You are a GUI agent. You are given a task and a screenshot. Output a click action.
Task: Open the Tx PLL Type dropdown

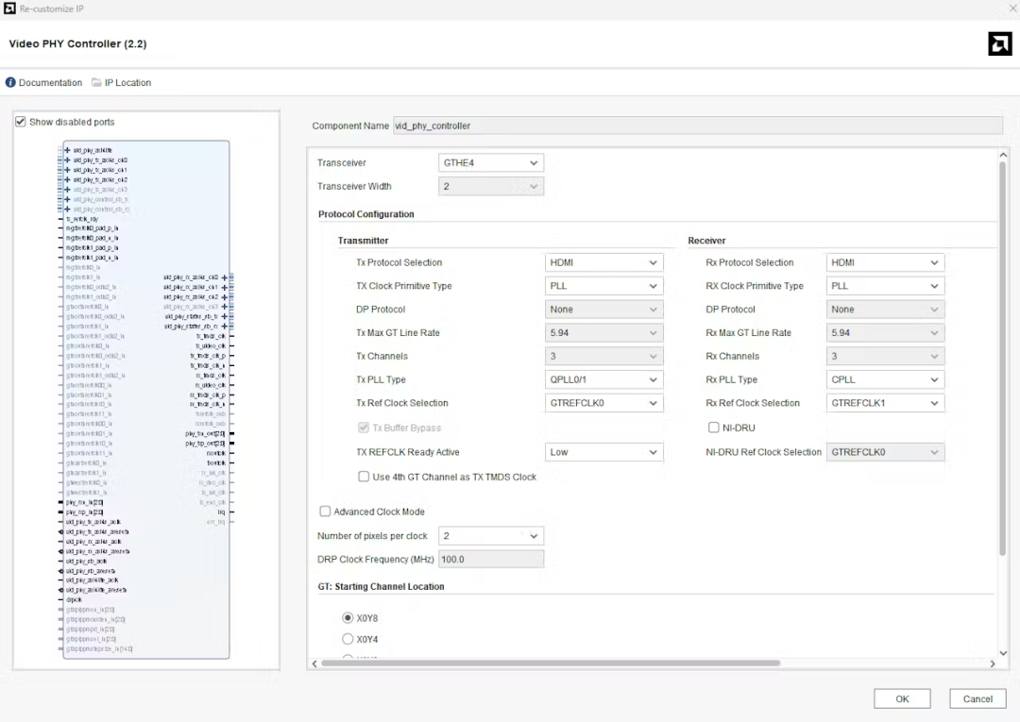(603, 379)
